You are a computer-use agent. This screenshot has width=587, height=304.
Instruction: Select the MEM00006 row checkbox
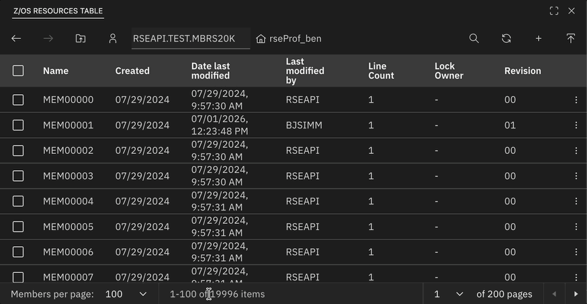(18, 252)
